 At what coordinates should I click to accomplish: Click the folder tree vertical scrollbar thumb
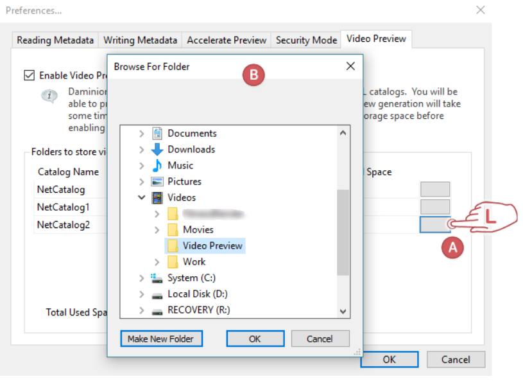[343, 231]
